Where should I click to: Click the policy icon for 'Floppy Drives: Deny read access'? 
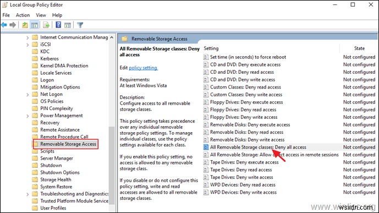click(x=206, y=110)
